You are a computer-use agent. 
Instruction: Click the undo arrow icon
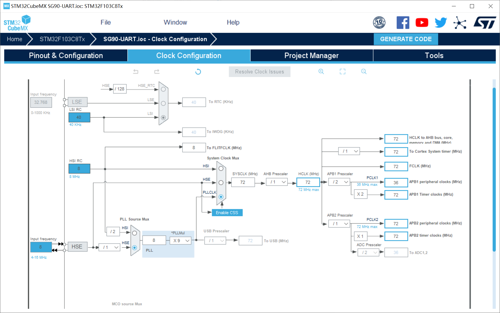pos(136,71)
